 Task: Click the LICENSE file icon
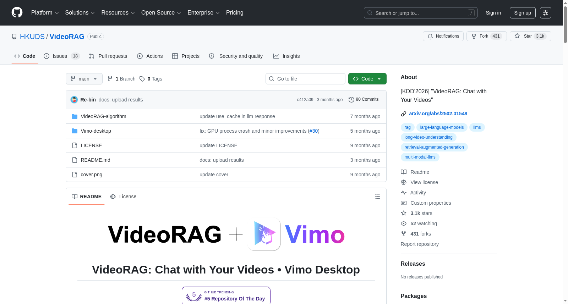[x=75, y=145]
